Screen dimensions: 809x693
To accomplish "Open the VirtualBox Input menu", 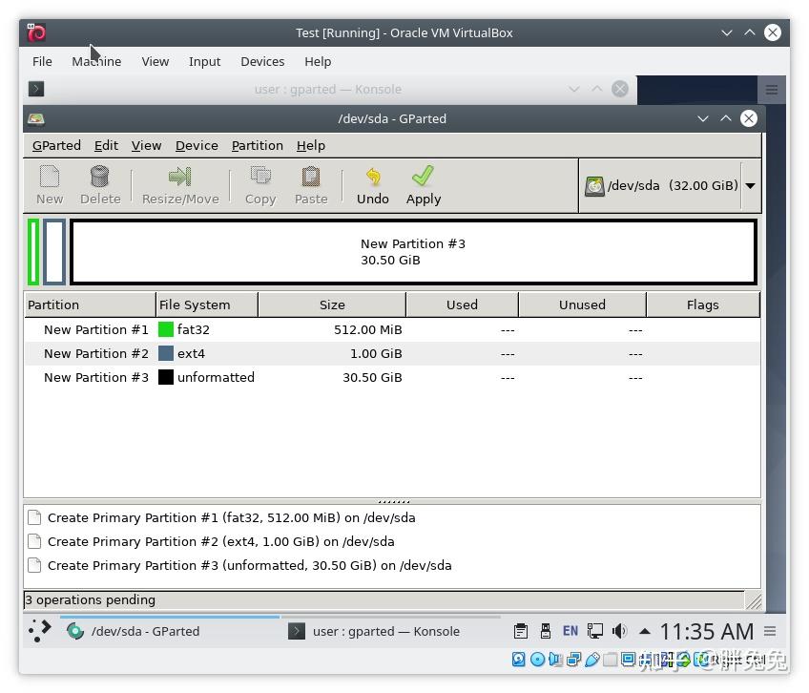I will pos(204,61).
